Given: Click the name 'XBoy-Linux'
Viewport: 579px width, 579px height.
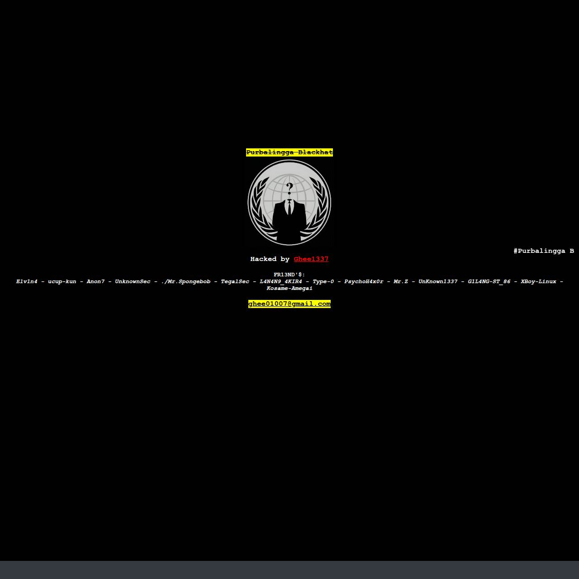Looking at the screenshot, I should pyautogui.click(x=539, y=281).
